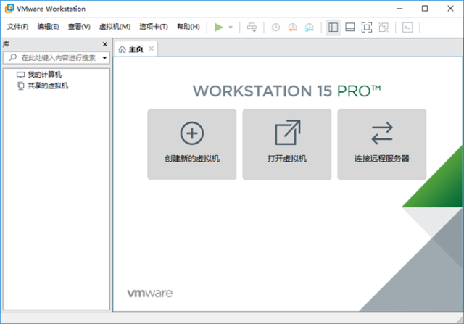The width and height of the screenshot is (464, 324).
Task: Click the console view toolbar icon
Action: (x=407, y=28)
